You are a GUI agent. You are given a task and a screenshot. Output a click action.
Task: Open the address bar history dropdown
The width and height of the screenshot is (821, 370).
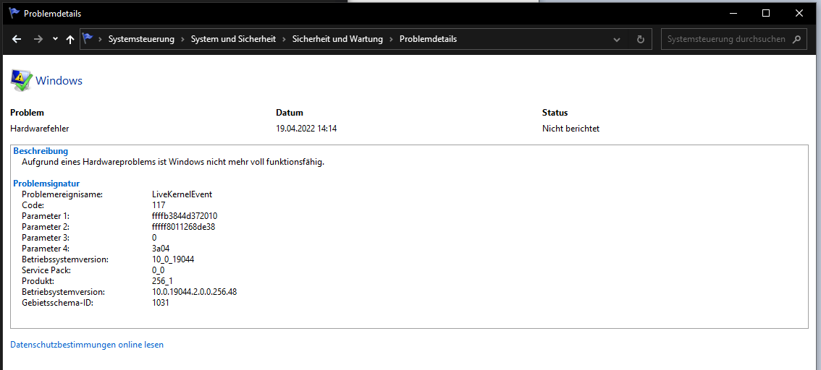(x=618, y=39)
